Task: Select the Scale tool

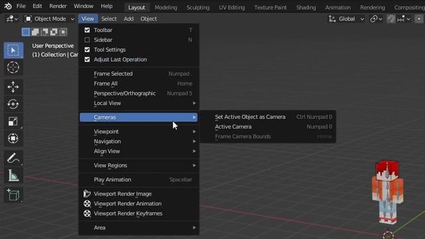Action: [13, 121]
